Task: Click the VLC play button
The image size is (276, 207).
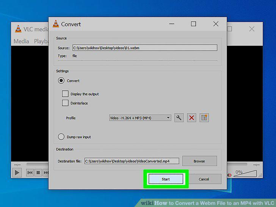Action: coord(17,172)
